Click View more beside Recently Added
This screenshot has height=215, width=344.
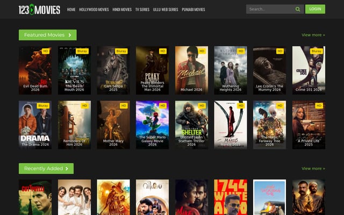(313, 168)
